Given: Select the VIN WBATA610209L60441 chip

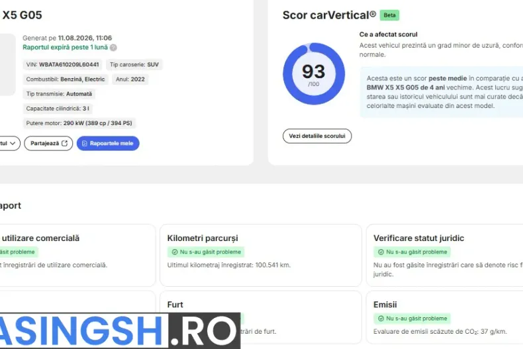Looking at the screenshot, I should [x=62, y=64].
